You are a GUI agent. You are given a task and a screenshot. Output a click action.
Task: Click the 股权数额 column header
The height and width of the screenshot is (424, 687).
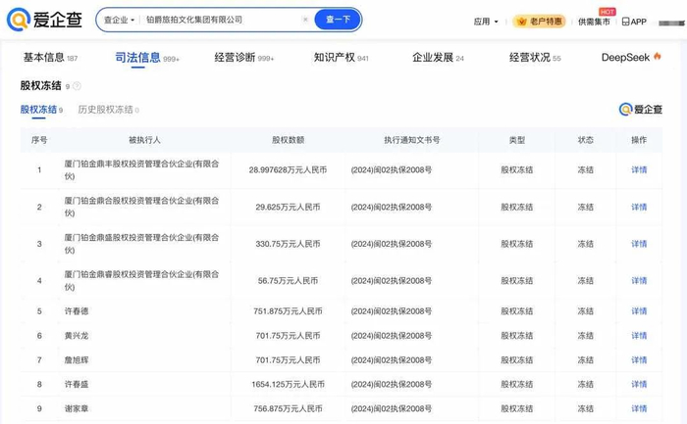click(288, 140)
